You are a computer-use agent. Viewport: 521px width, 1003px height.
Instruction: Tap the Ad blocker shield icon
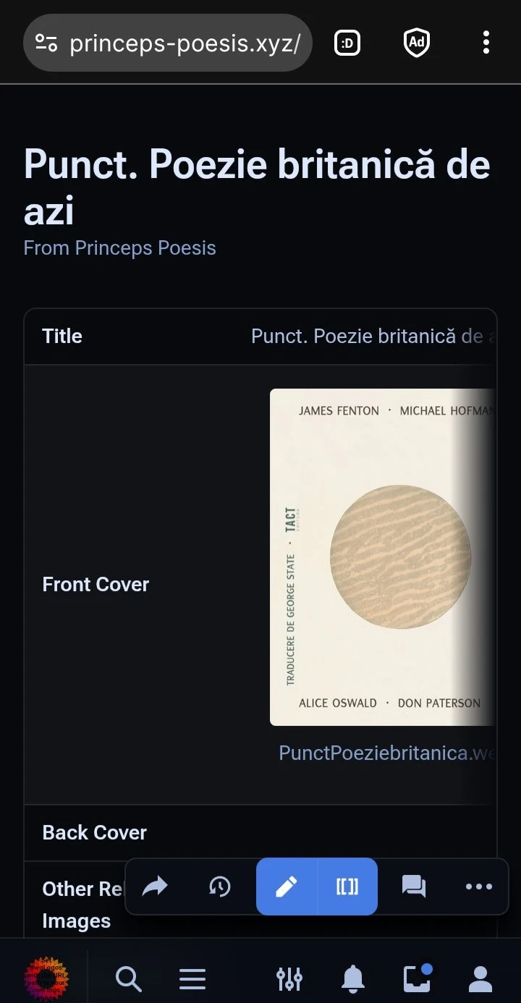pyautogui.click(x=417, y=43)
